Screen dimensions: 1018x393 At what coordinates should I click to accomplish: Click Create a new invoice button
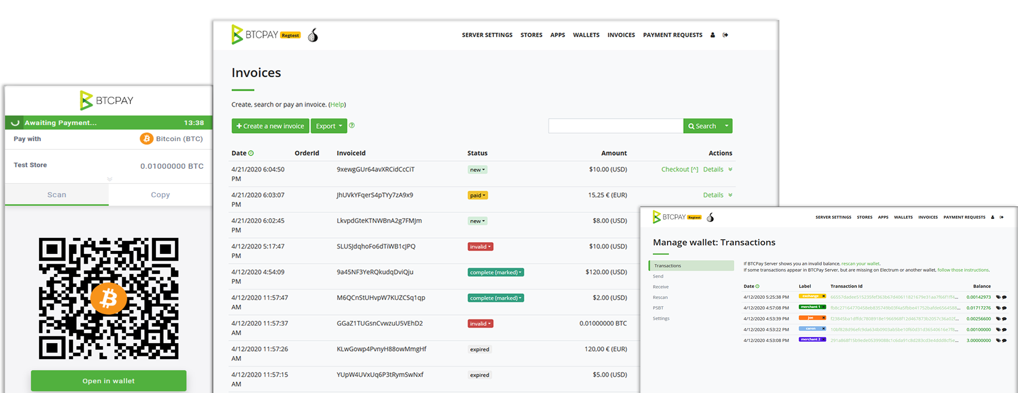271,126
